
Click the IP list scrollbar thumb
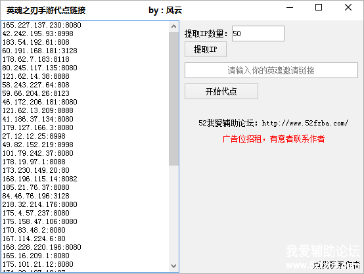[173, 99]
